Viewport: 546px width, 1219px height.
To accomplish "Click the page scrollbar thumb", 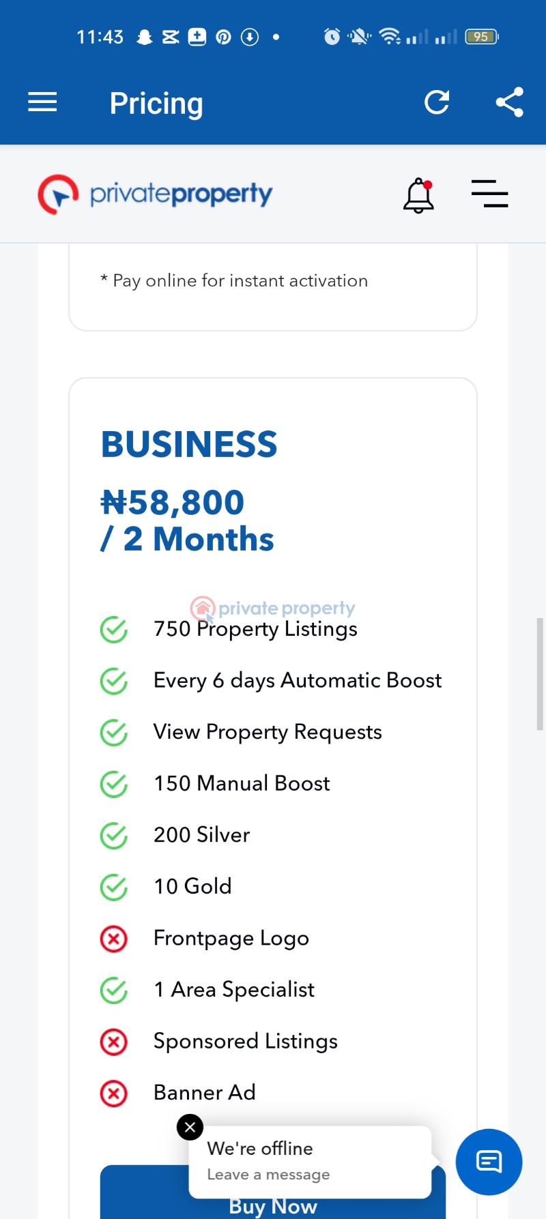I will (539, 673).
